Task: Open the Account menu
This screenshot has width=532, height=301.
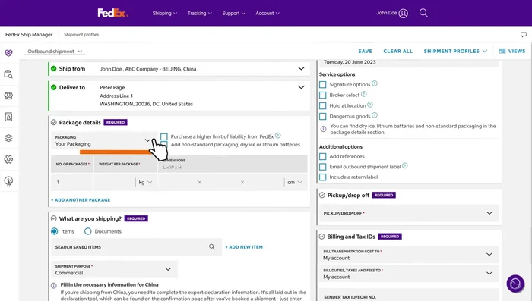Action: [x=268, y=13]
